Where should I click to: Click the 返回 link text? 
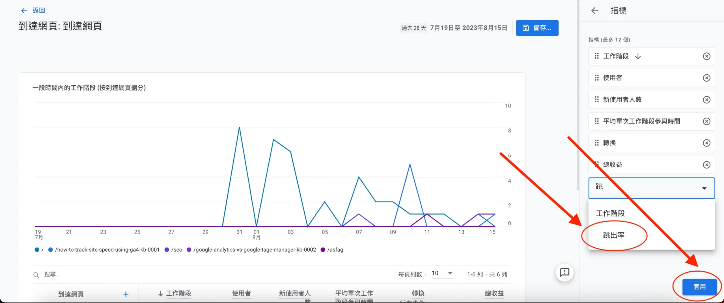coord(39,10)
